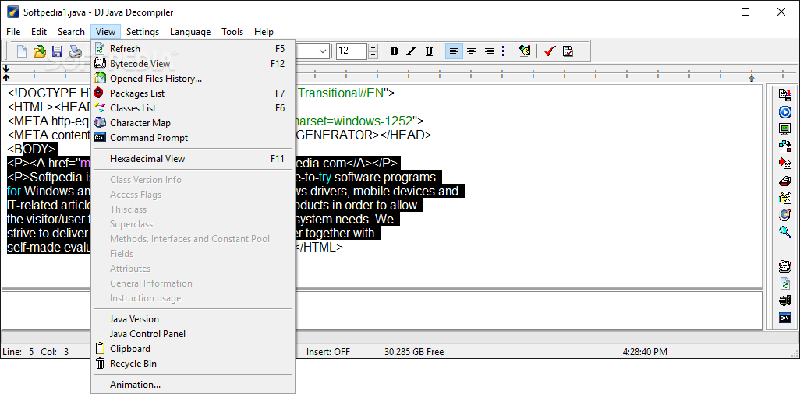The height and width of the screenshot is (394, 800).
Task: Click the checklist document toolbar icon
Action: click(x=568, y=51)
